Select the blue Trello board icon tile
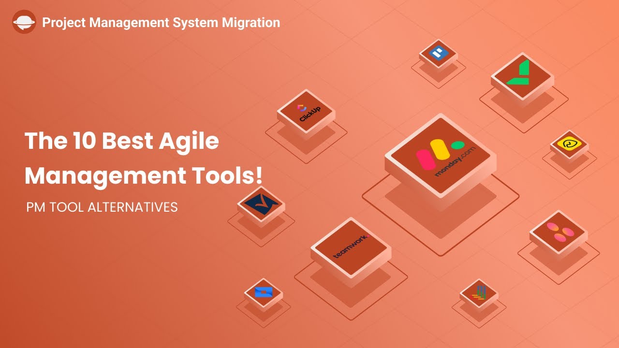The width and height of the screenshot is (619, 348). 438,54
